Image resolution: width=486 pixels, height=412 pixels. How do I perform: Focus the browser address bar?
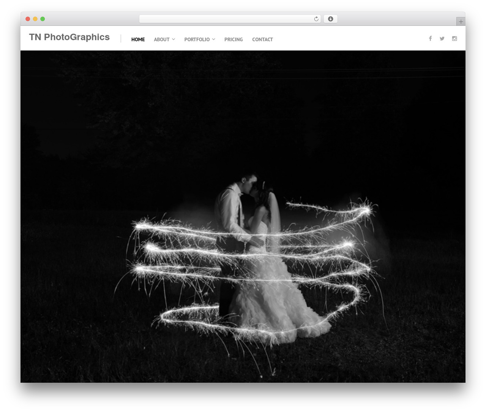pos(230,19)
